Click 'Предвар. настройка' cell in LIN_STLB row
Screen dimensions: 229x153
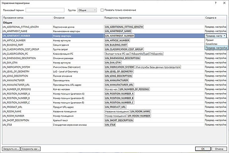pos(215,125)
